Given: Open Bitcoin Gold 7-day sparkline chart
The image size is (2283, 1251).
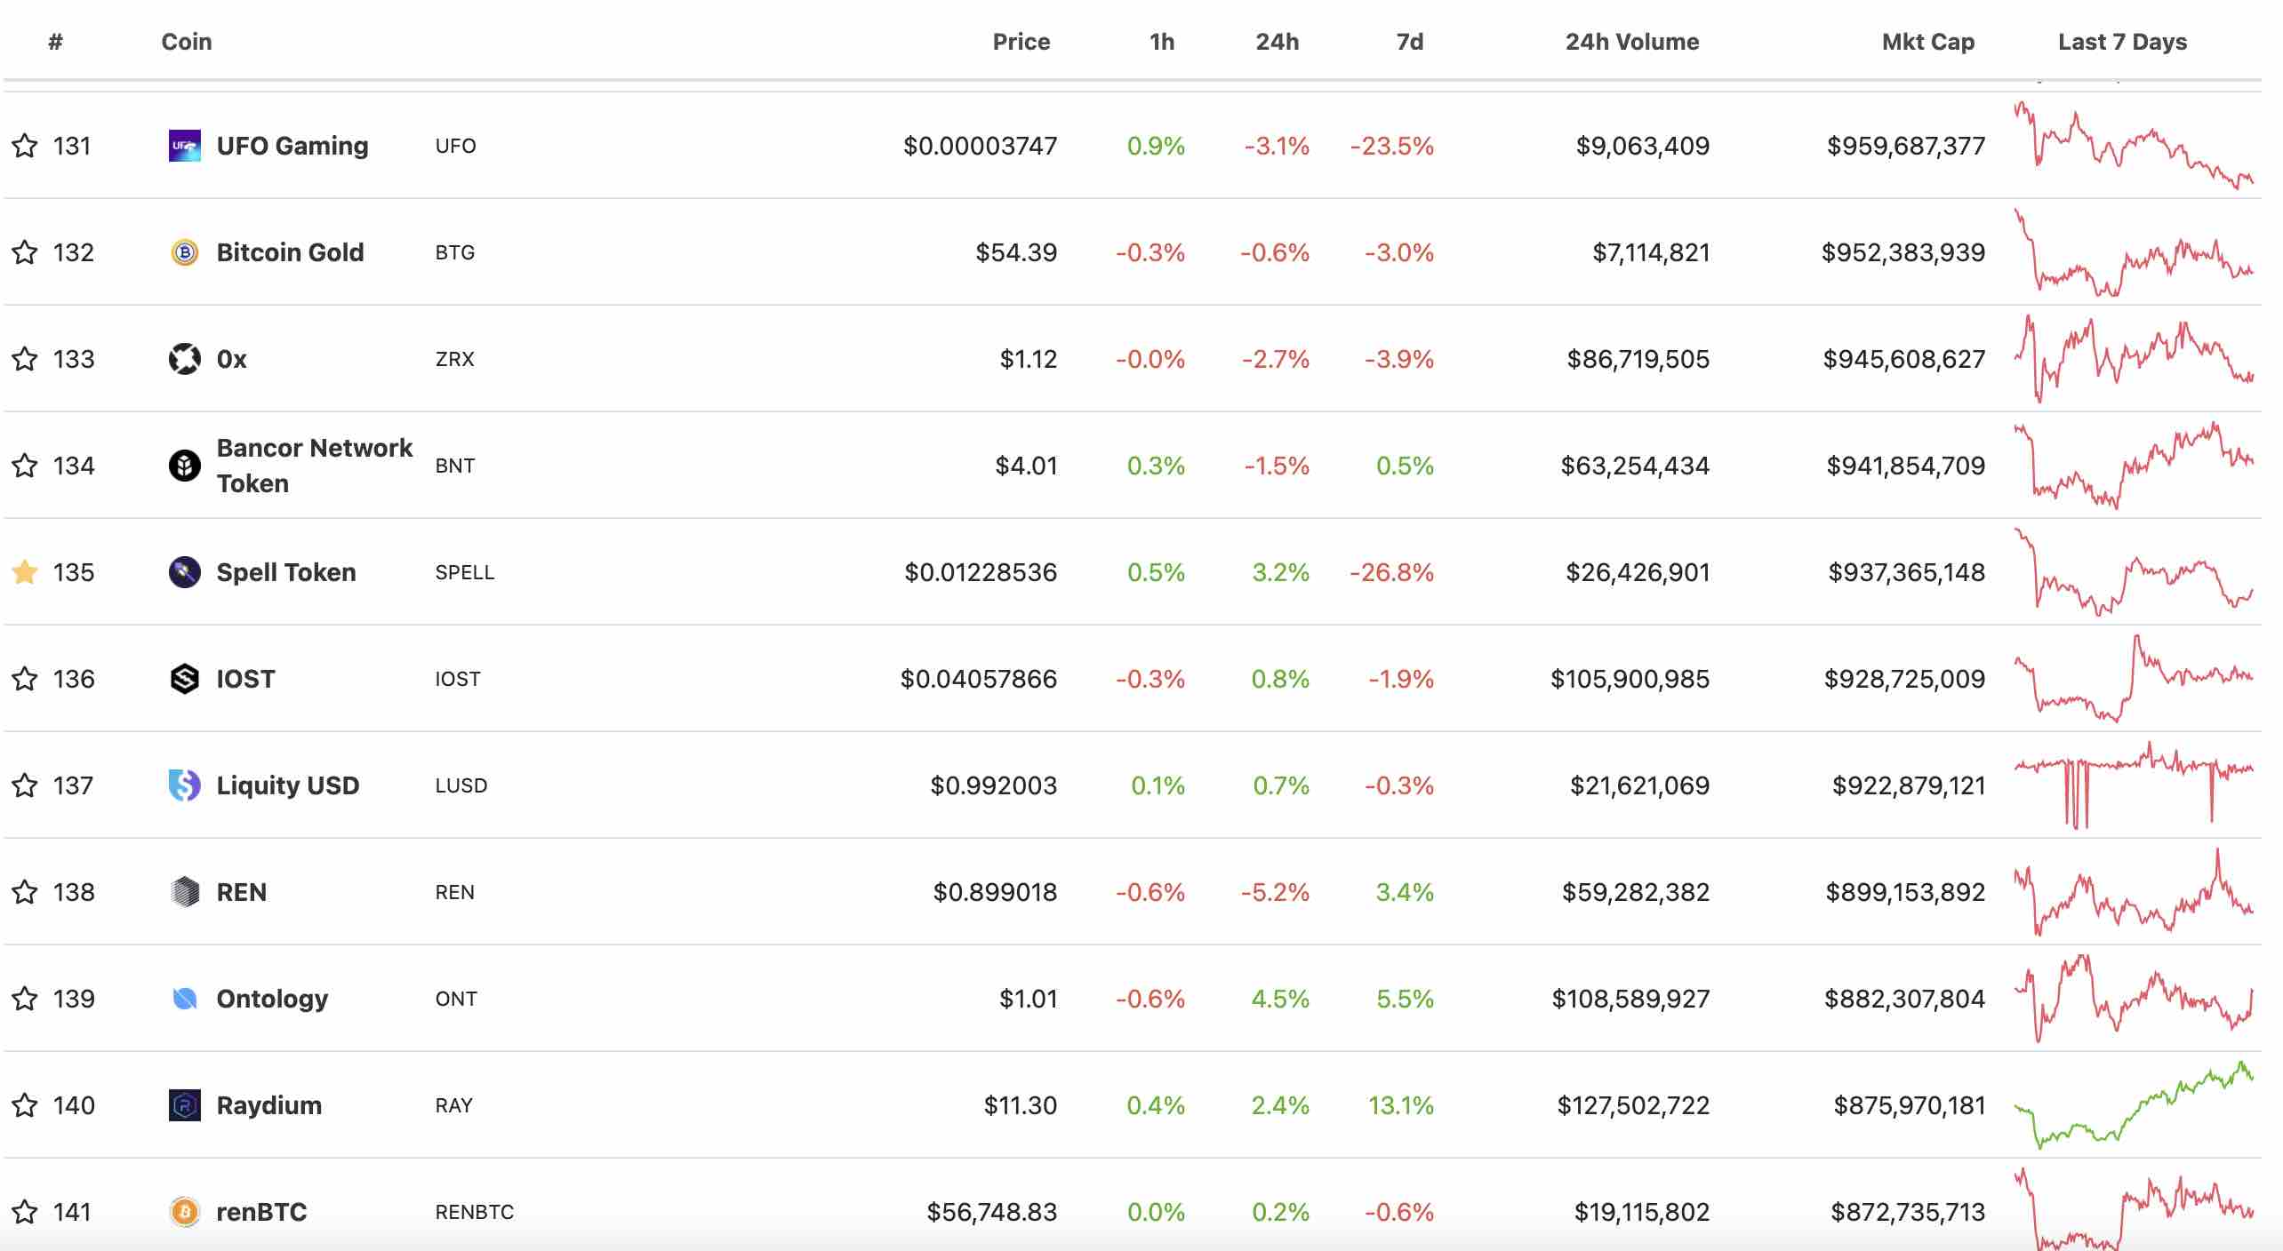Looking at the screenshot, I should [2134, 252].
